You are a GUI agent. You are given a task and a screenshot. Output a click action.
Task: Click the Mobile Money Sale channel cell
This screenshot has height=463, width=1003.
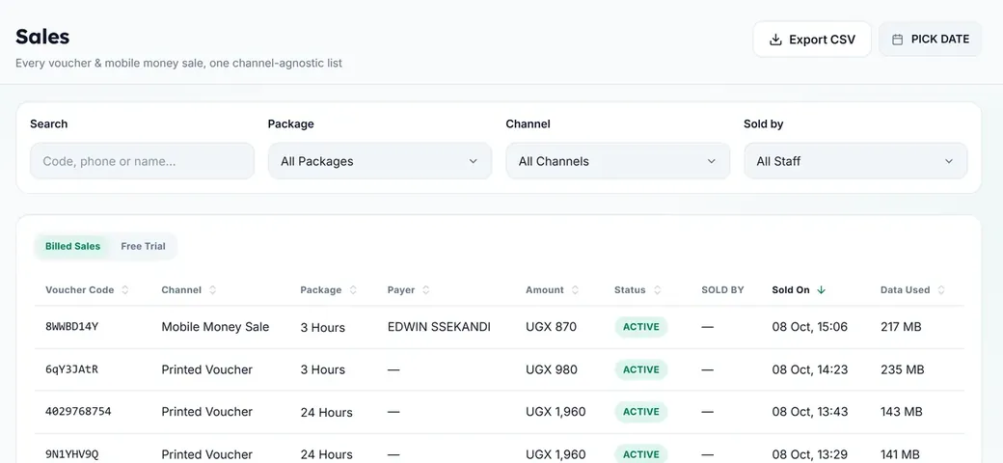(215, 327)
